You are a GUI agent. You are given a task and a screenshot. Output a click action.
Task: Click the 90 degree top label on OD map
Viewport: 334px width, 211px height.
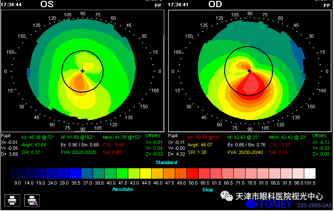click(250, 14)
